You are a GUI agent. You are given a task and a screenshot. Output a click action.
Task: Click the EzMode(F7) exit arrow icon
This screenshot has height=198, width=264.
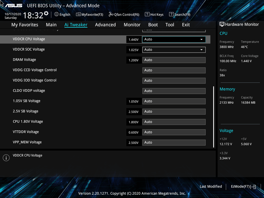pos(253,187)
